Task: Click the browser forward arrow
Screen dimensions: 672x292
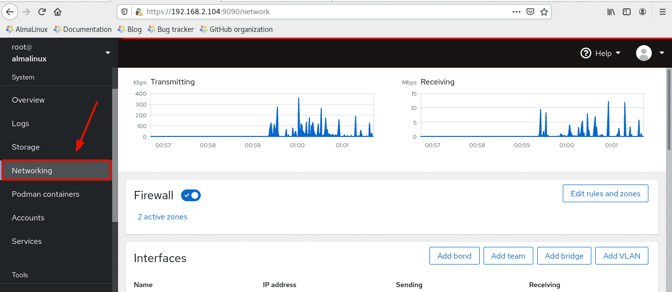Action: pyautogui.click(x=27, y=12)
